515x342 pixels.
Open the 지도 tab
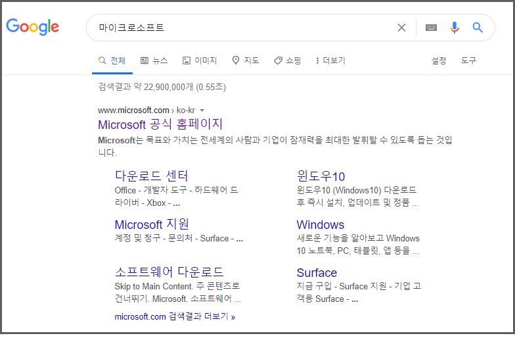coord(246,61)
